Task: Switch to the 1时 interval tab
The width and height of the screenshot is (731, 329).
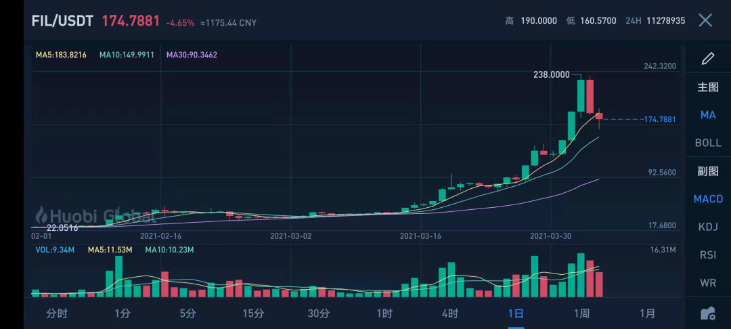Action: click(x=384, y=313)
